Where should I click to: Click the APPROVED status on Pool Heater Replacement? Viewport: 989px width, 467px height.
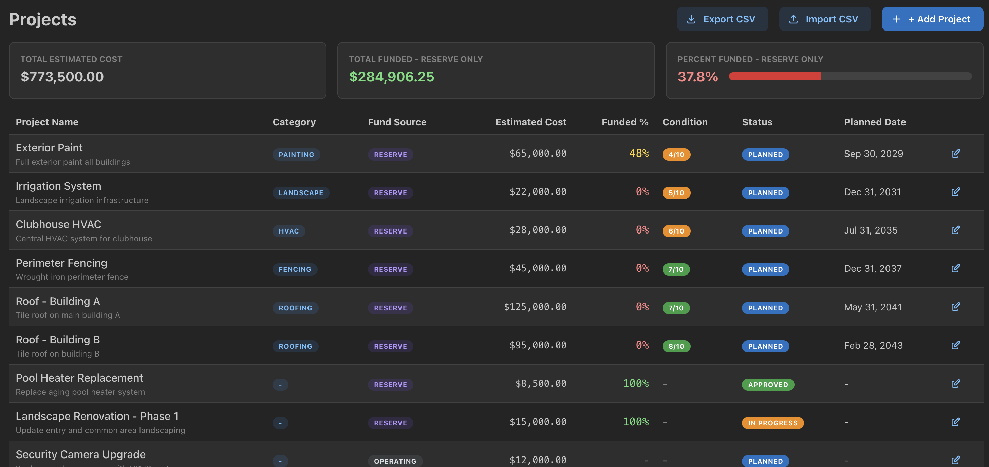[768, 385]
